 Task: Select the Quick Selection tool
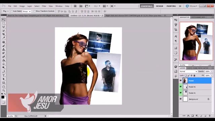coord(4,31)
